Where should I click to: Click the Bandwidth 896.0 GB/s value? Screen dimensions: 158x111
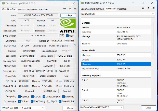tap(65, 66)
